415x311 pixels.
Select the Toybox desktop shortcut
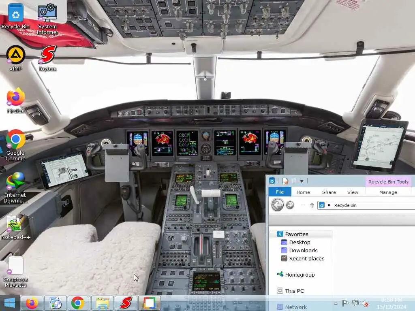(x=47, y=58)
